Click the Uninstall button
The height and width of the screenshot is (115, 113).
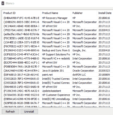click(29, 111)
